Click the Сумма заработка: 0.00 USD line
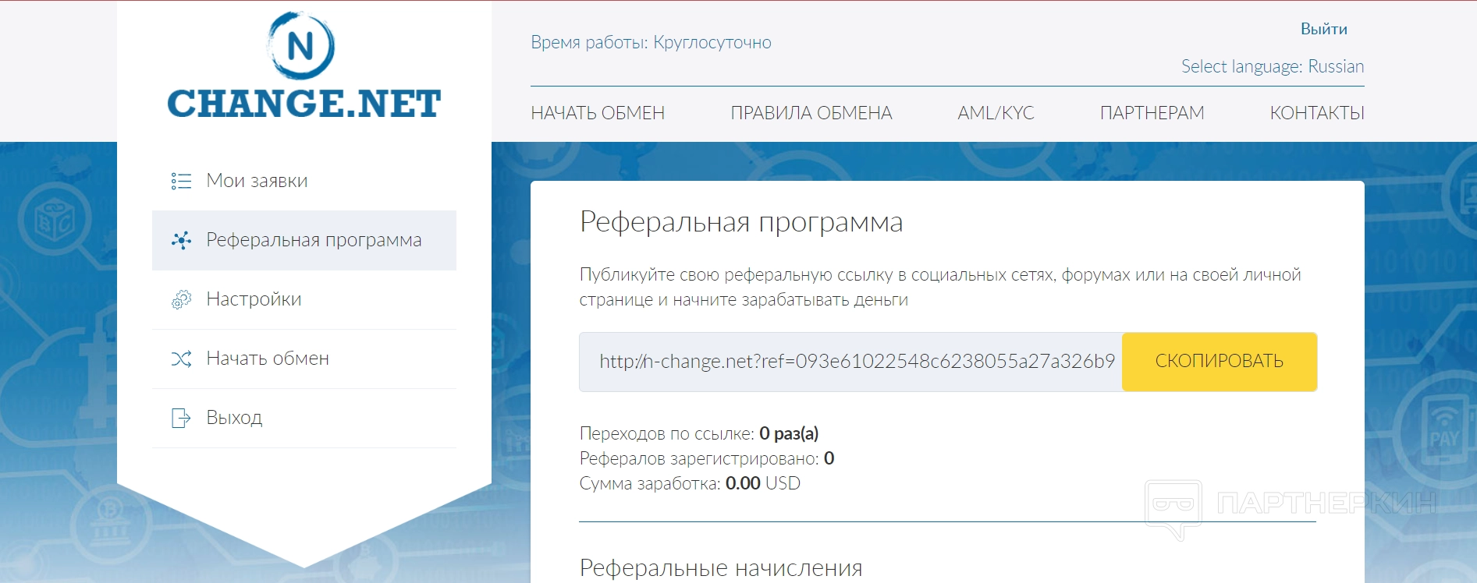The width and height of the screenshot is (1477, 583). pyautogui.click(x=690, y=483)
